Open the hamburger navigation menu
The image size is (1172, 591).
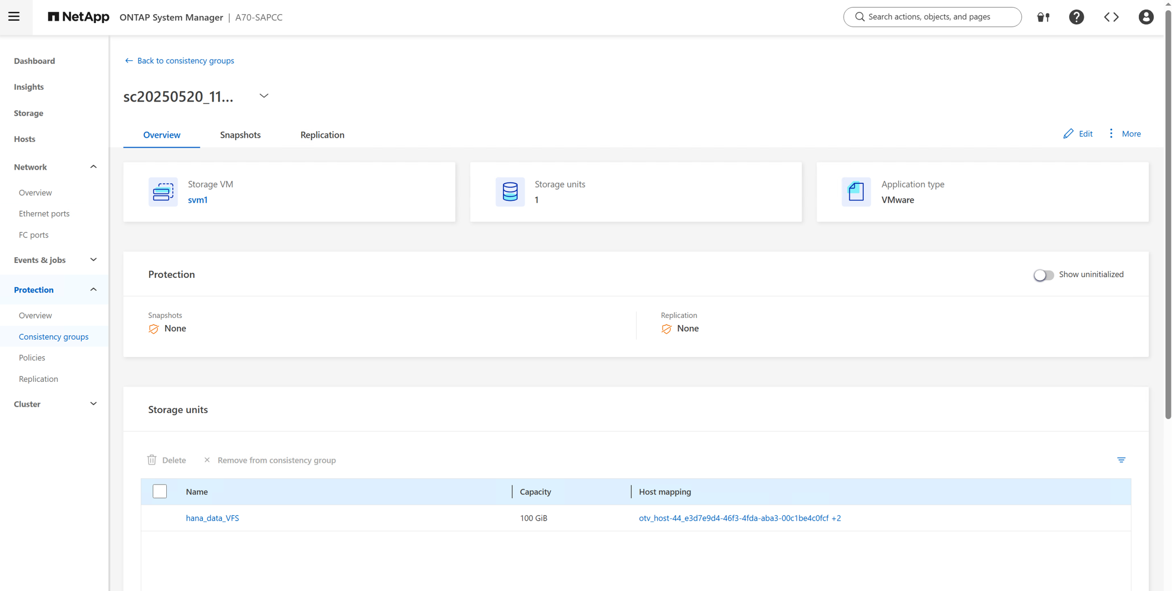pos(14,17)
